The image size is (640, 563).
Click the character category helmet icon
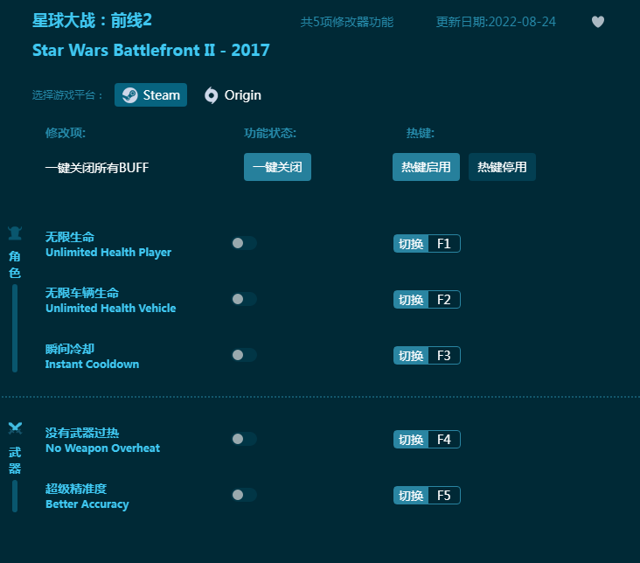15,233
